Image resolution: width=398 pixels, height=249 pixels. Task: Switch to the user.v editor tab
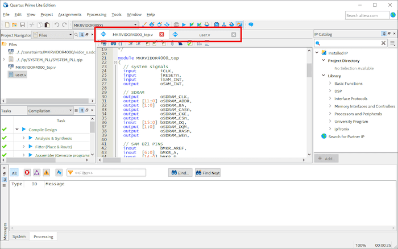(204, 35)
